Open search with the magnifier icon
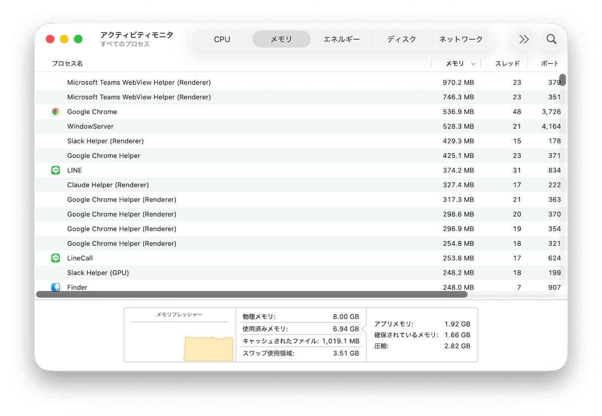Image resolution: width=602 pixels, height=416 pixels. [552, 39]
